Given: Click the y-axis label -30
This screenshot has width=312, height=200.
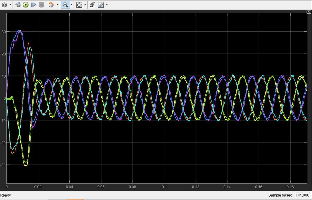Looking at the screenshot, I should click(x=3, y=165).
